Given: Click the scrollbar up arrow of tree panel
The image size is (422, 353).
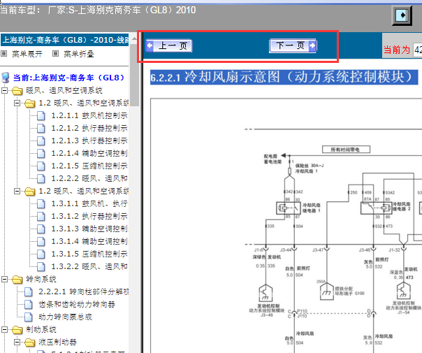Looking at the screenshot, I should (133, 38).
